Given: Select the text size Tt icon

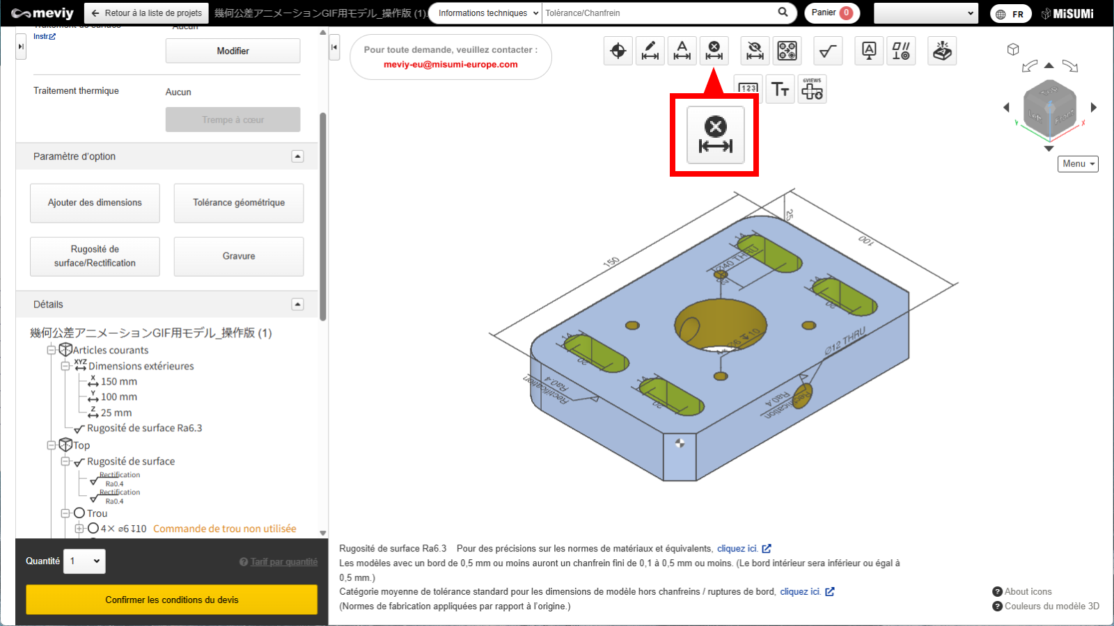Looking at the screenshot, I should pos(780,90).
